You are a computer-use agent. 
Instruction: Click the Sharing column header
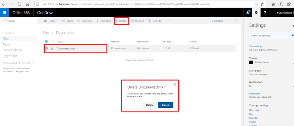(193, 42)
